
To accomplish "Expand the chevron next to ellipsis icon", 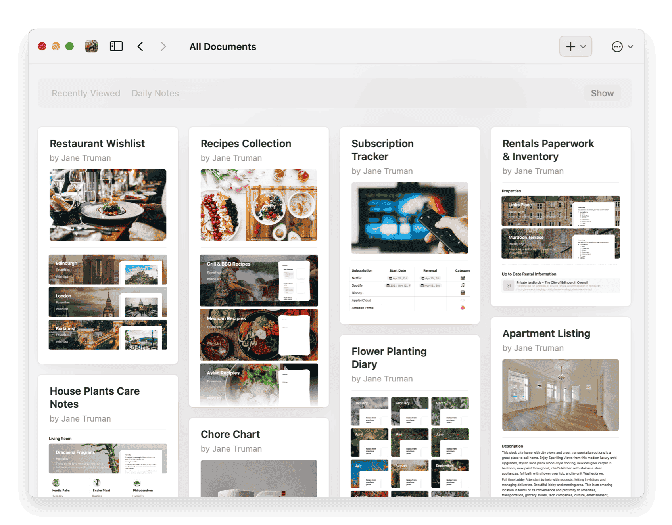I will point(630,47).
